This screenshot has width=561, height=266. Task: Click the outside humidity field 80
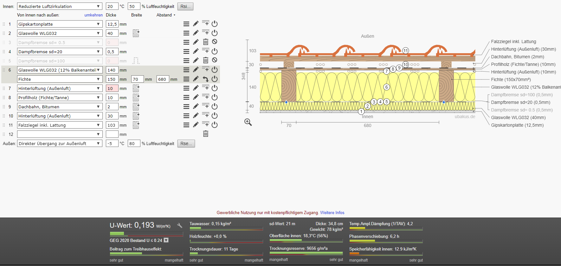coord(134,143)
